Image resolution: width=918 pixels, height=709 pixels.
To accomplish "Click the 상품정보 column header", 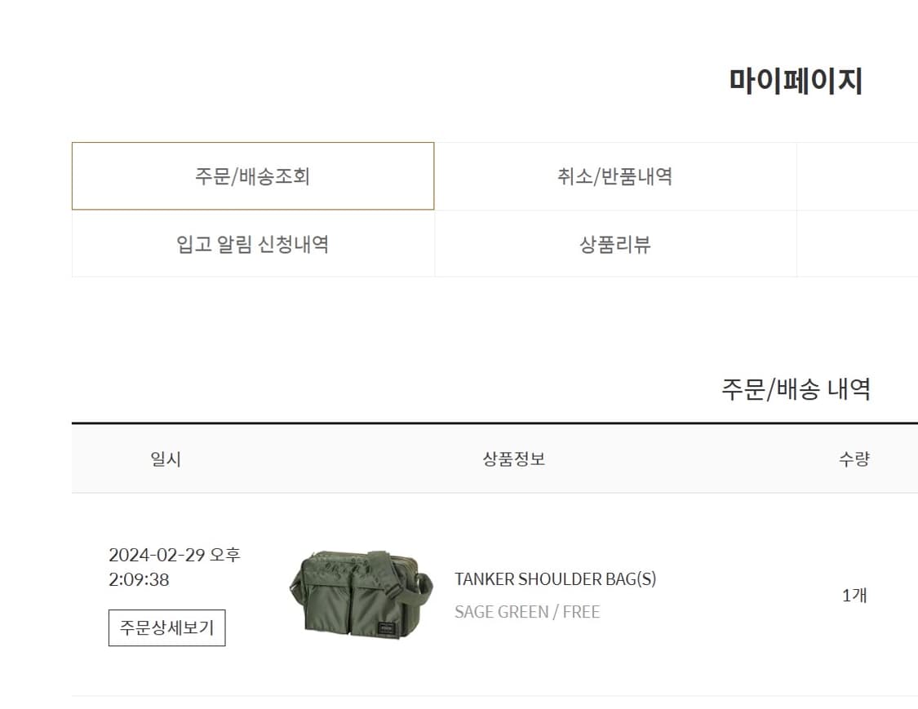I will (516, 459).
